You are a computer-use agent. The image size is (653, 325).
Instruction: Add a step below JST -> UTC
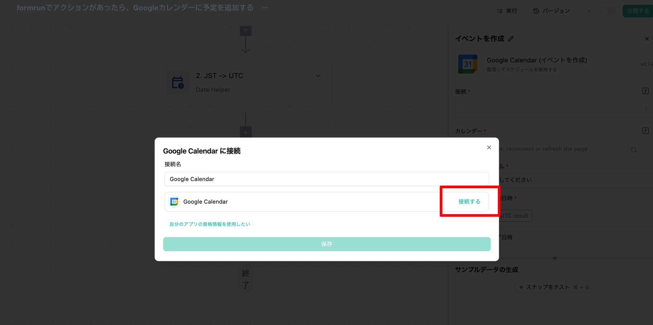click(246, 132)
